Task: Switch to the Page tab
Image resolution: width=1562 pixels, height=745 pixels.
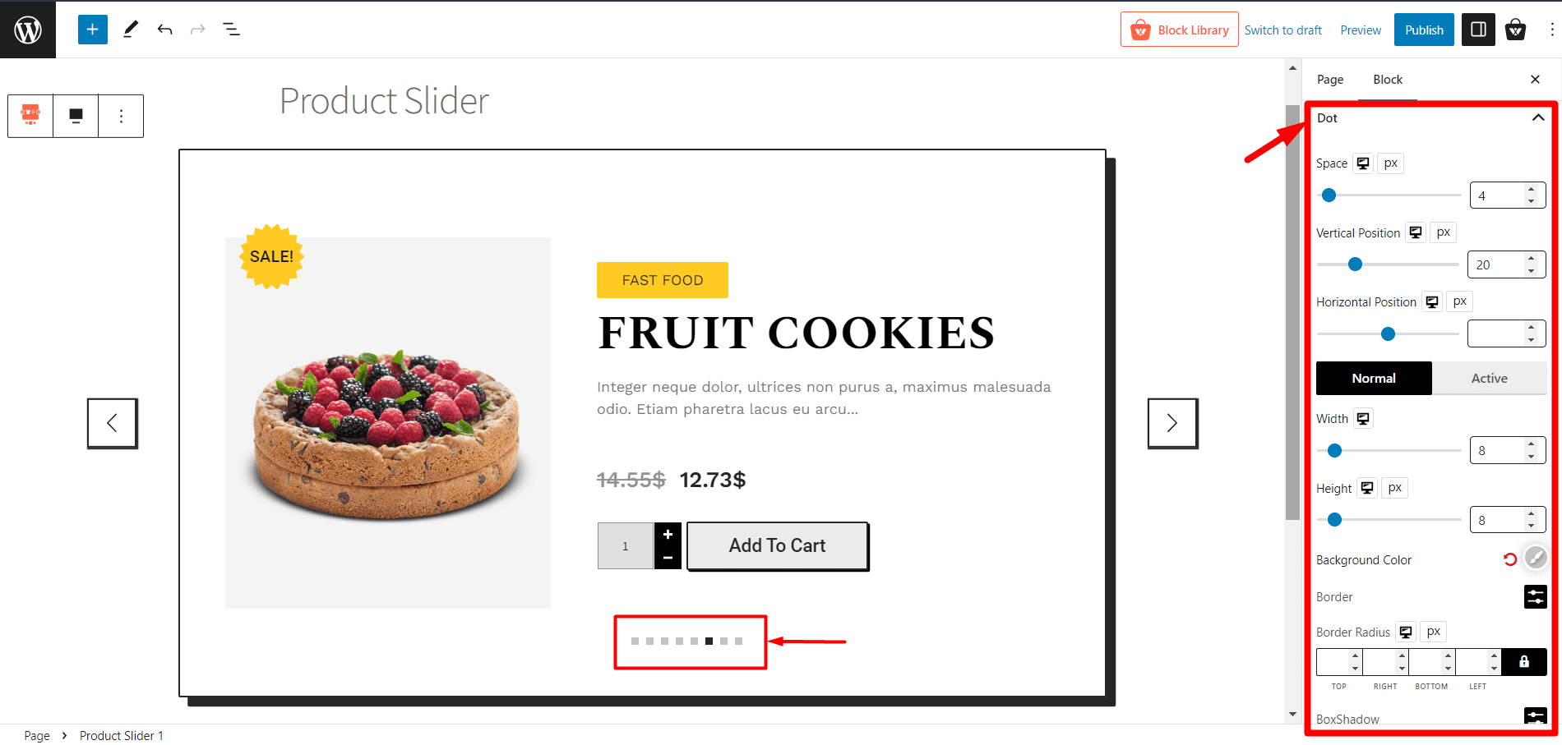Action: (x=1329, y=79)
